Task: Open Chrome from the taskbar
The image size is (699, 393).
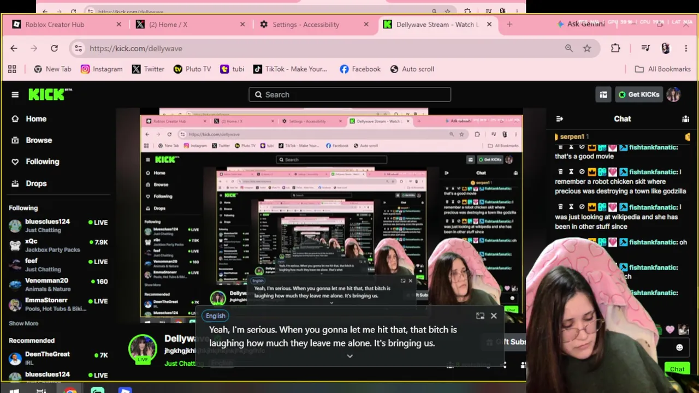Action: point(70,390)
